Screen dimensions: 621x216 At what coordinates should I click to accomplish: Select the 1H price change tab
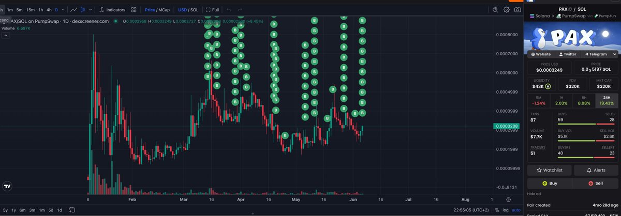[561, 100]
